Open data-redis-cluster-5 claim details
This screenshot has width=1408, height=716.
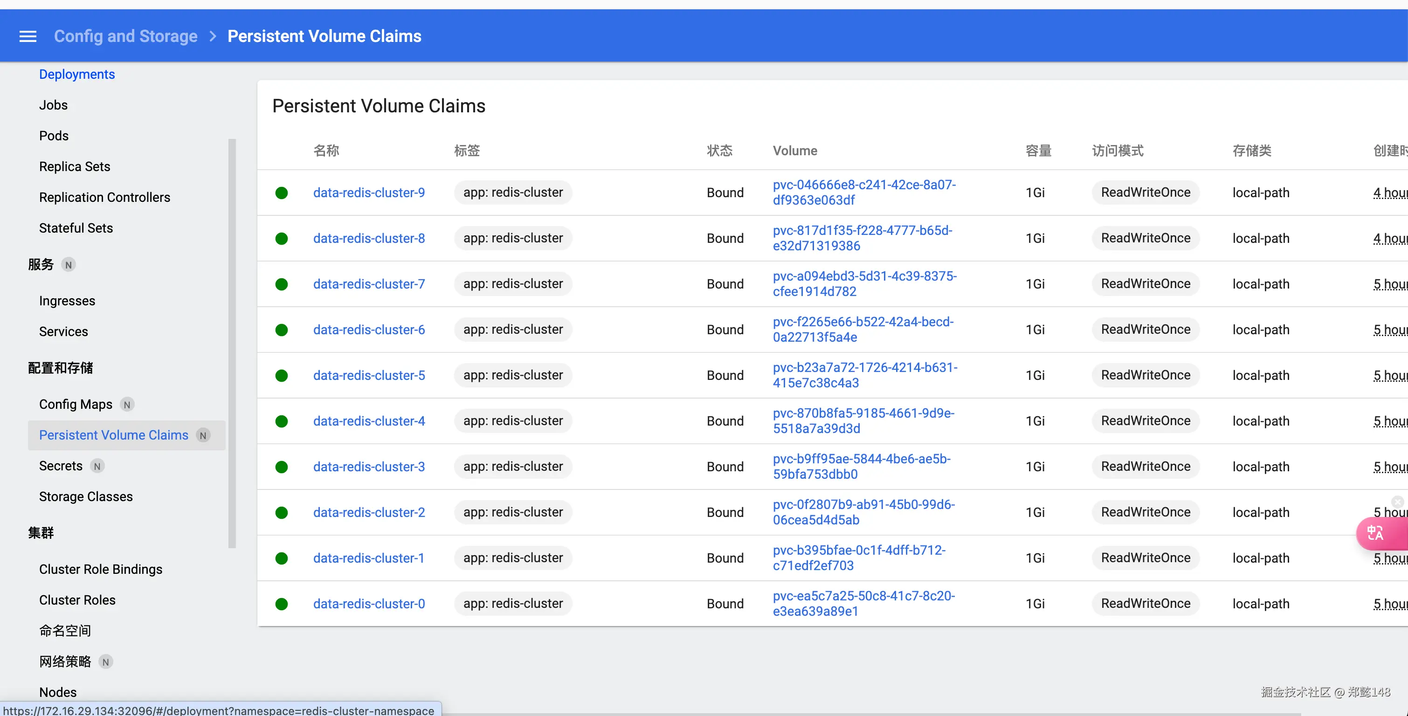click(368, 376)
